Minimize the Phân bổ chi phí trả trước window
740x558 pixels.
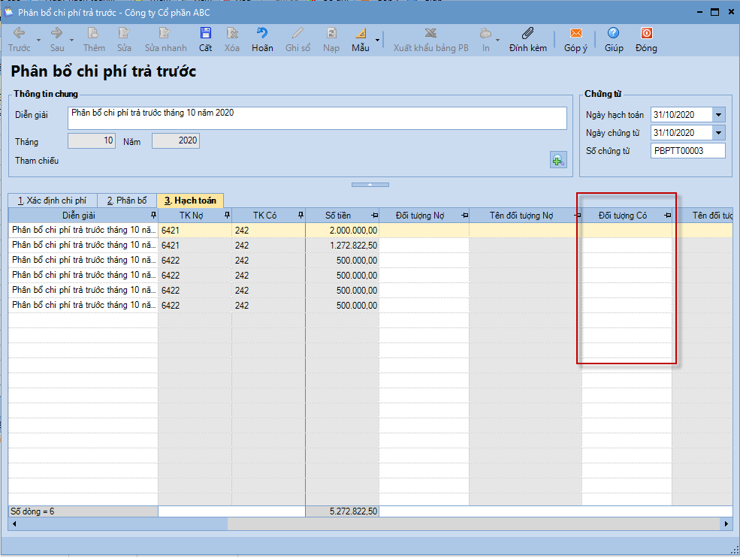700,12
